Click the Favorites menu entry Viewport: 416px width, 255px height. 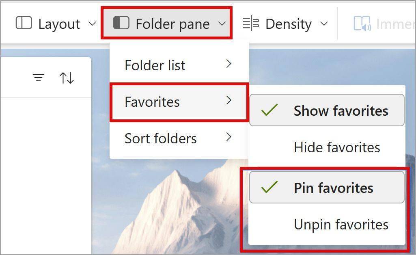[x=179, y=102]
